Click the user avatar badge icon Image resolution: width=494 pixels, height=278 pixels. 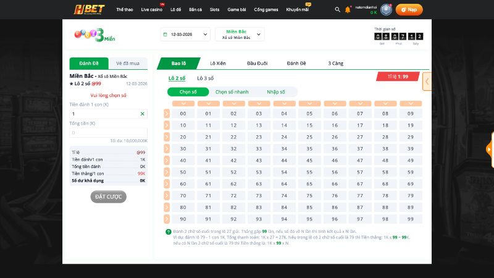click(x=386, y=9)
